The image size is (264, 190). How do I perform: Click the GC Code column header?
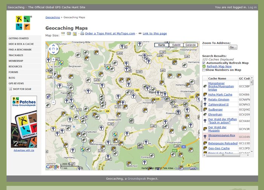244,78
